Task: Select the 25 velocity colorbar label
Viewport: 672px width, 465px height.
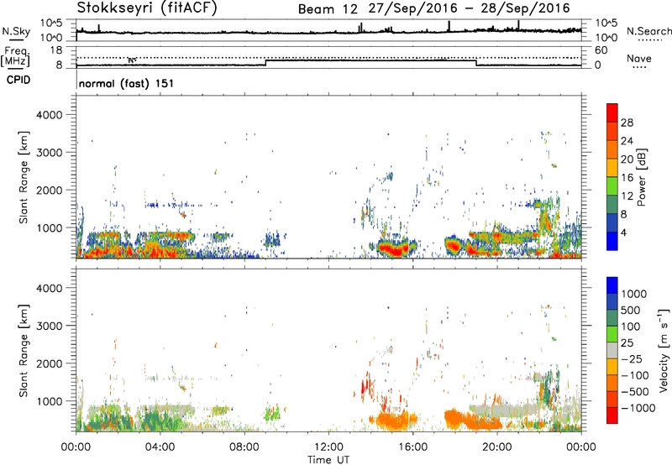Action: [x=627, y=343]
